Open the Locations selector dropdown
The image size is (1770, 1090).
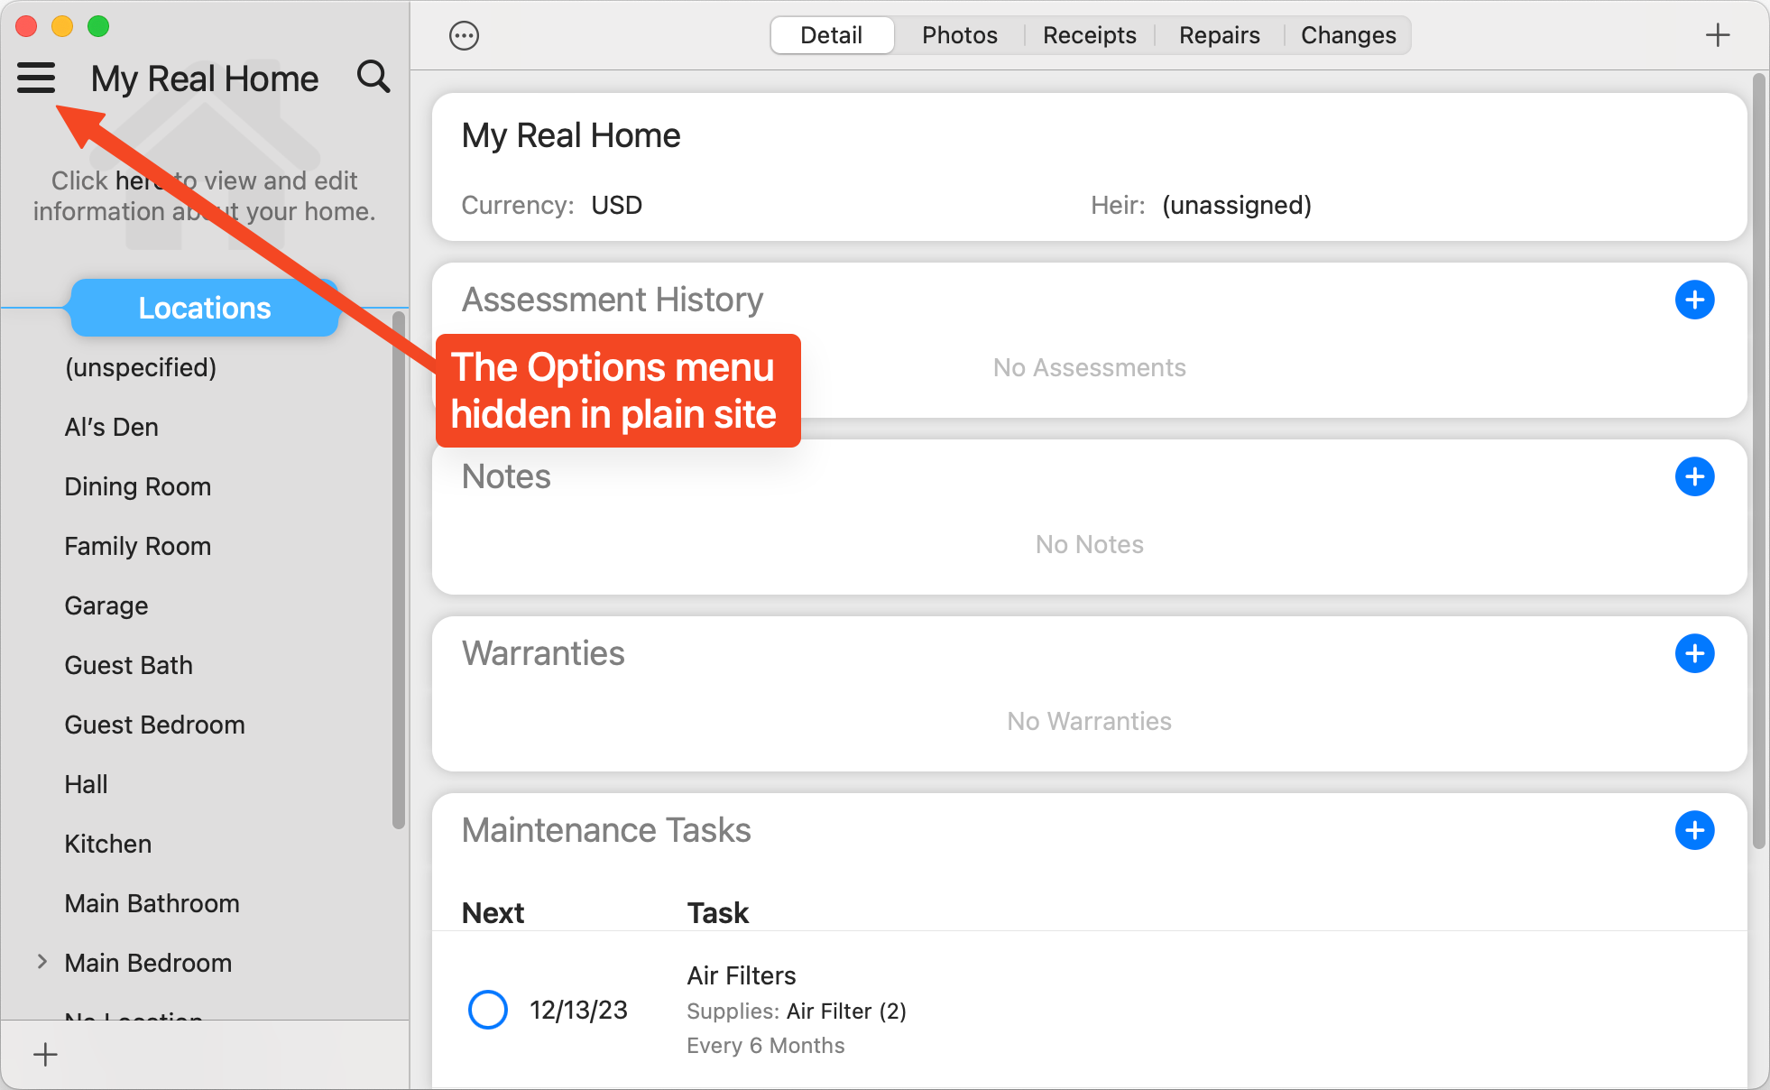pyautogui.click(x=205, y=309)
